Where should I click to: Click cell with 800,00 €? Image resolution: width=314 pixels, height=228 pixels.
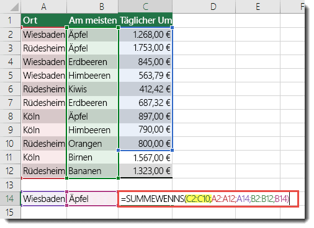coord(145,144)
